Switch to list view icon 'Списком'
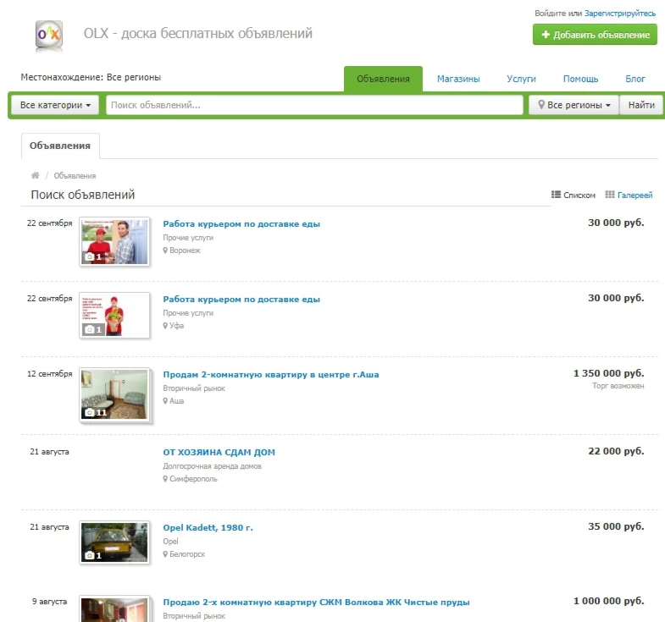 pos(556,195)
